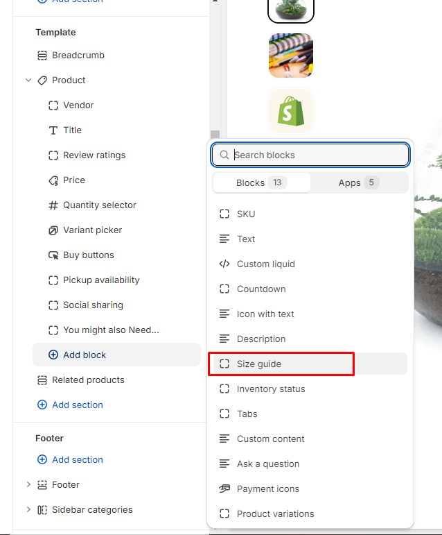Click the Related products section icon
The image size is (442, 535).
pos(42,380)
